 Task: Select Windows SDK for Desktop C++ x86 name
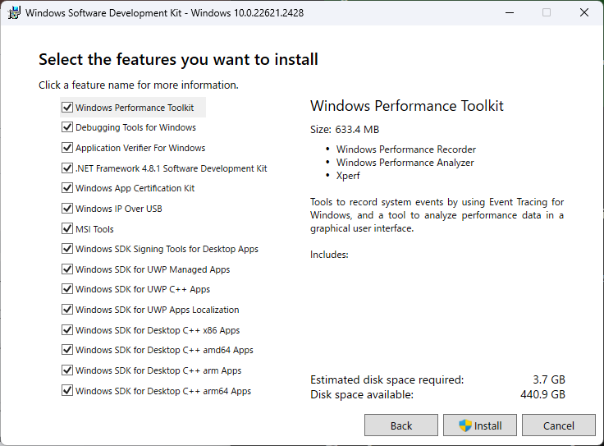tap(158, 330)
